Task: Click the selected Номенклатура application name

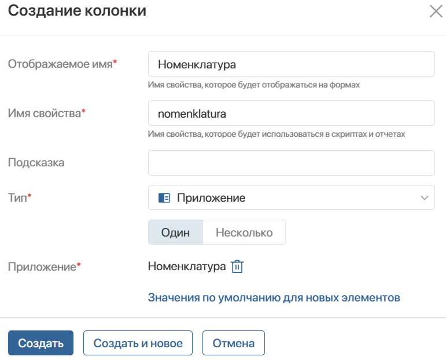Action: click(x=187, y=267)
